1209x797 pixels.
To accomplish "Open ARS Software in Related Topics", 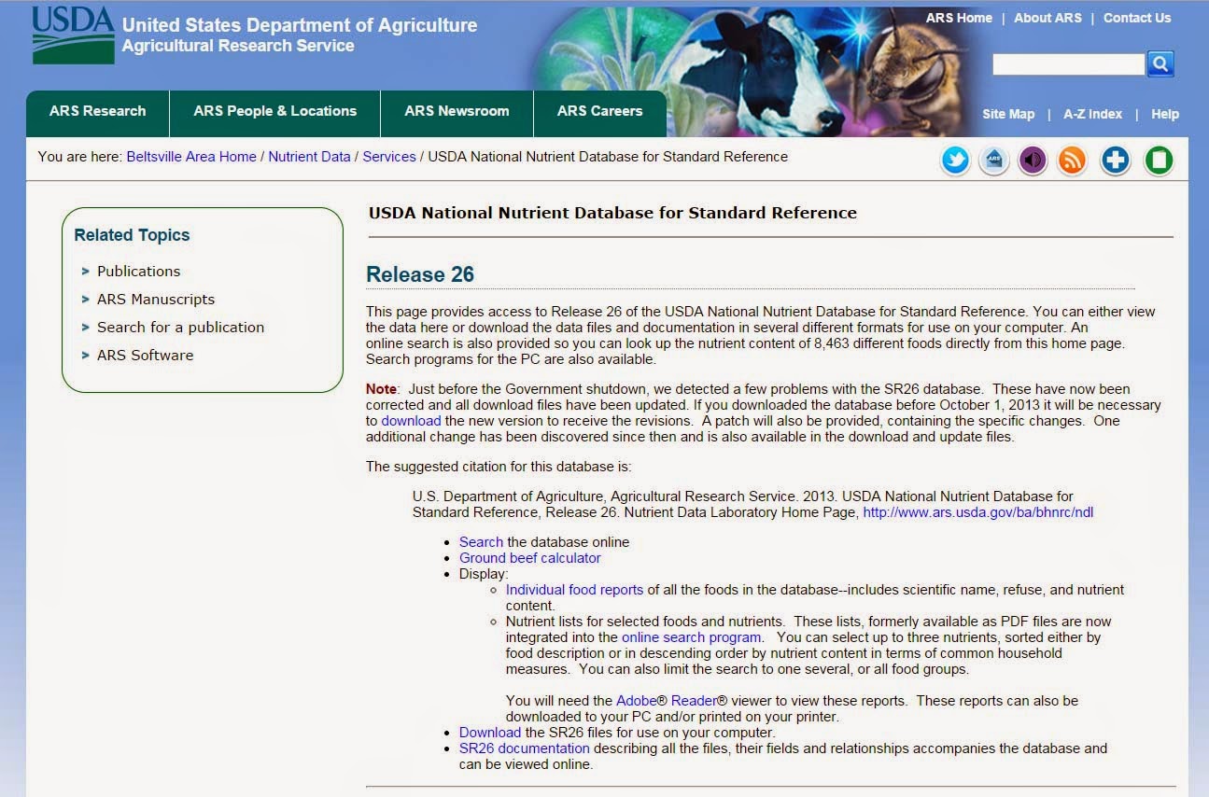I will tap(145, 355).
